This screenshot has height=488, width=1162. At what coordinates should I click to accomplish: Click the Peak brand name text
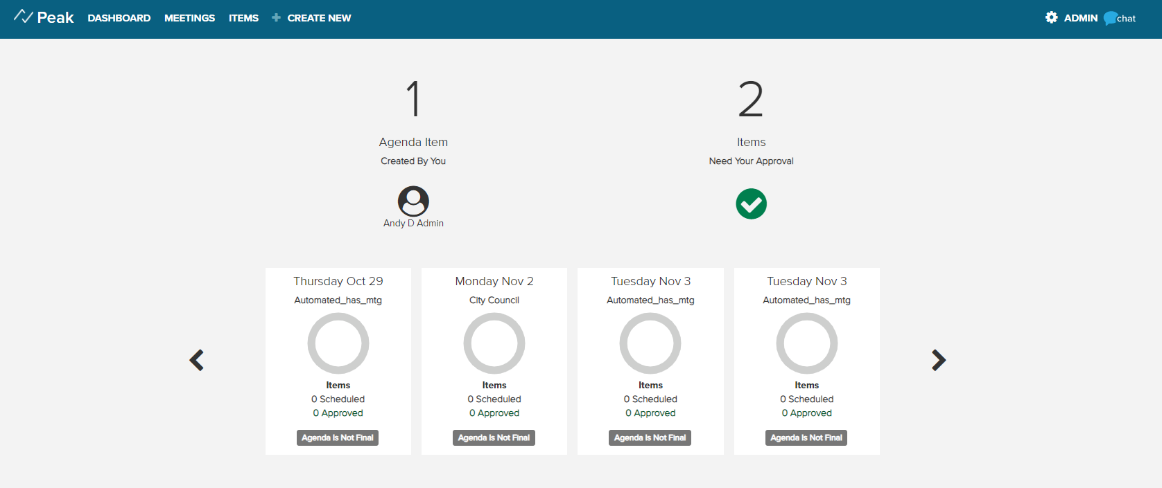(55, 17)
